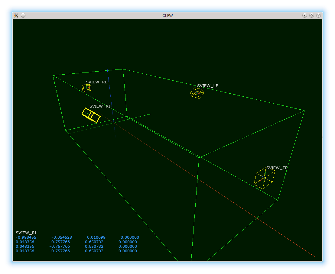Select the SVIEW_LE wireframe cube
The width and height of the screenshot is (335, 274).
[x=197, y=93]
